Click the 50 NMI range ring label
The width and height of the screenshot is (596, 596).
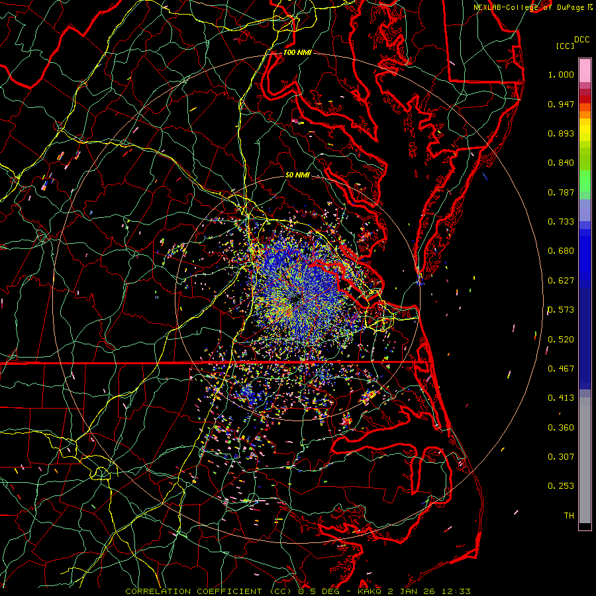(x=297, y=175)
